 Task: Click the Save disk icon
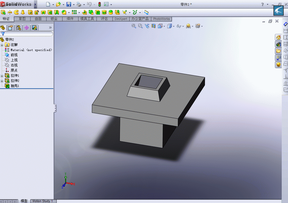(x=69, y=4)
